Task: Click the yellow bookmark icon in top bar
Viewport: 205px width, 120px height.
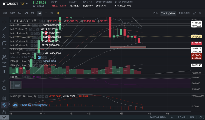Action: [58, 13]
